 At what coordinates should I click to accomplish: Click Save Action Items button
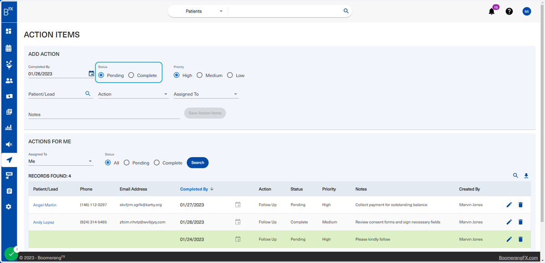click(x=205, y=113)
